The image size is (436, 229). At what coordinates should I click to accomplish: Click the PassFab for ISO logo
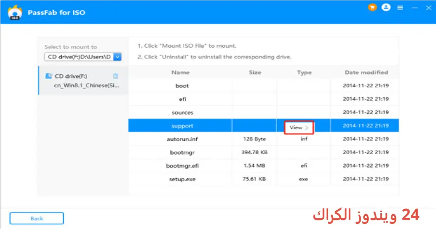[15, 12]
